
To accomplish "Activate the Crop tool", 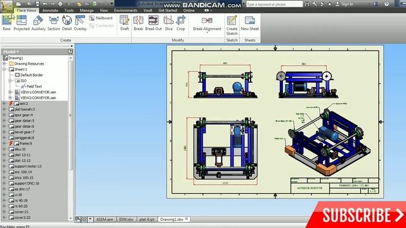I will [x=181, y=23].
